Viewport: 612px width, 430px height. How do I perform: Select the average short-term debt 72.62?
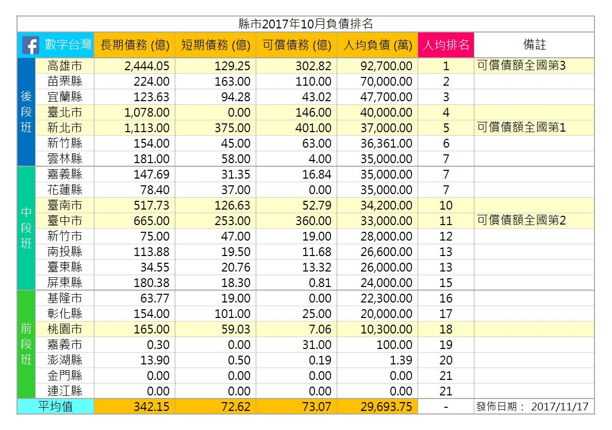(x=236, y=407)
